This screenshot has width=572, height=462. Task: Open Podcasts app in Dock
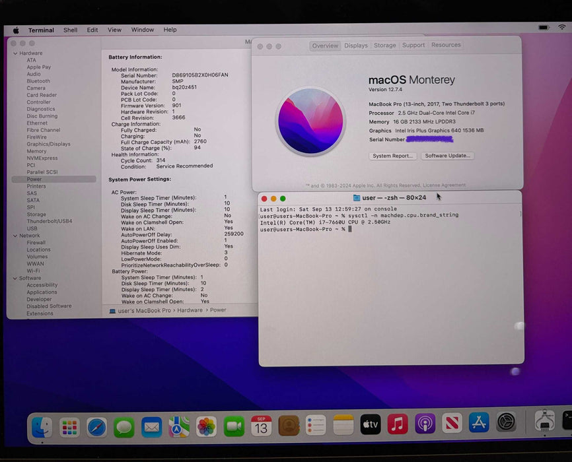(x=425, y=424)
